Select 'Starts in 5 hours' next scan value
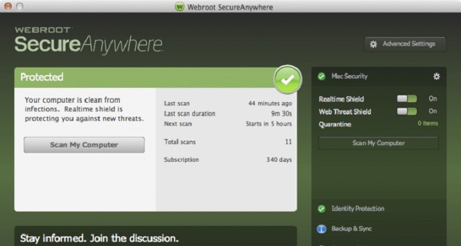 point(269,124)
